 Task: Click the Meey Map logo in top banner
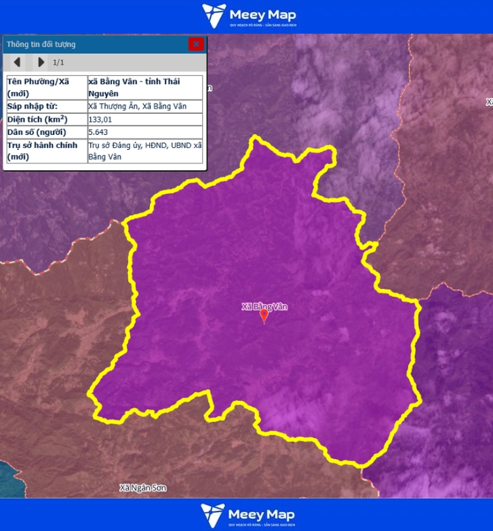click(x=249, y=16)
